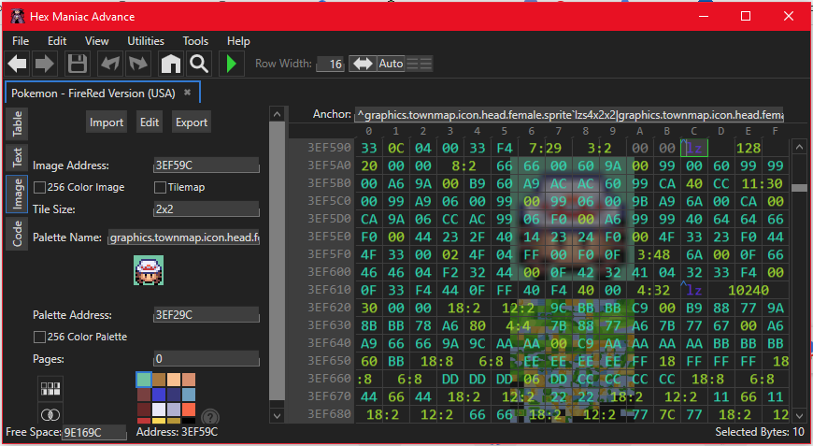
Task: Check the 256 Color Palette option
Action: click(39, 337)
